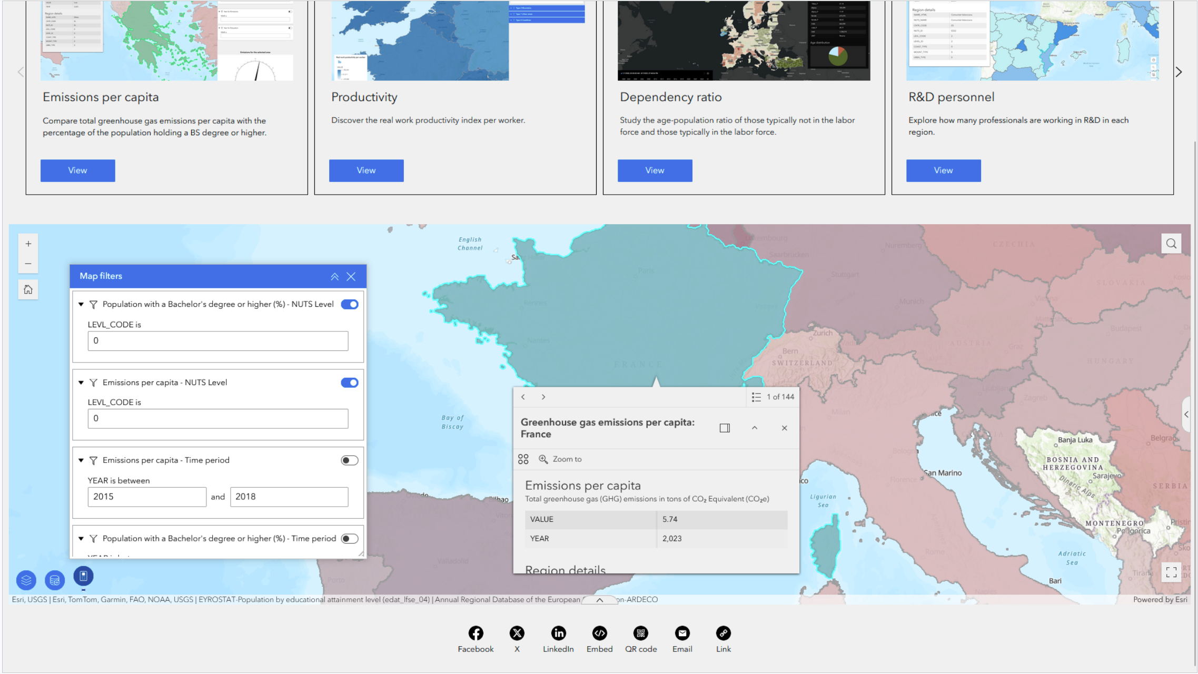Share via the QR code icon
This screenshot has width=1198, height=674.
(640, 633)
